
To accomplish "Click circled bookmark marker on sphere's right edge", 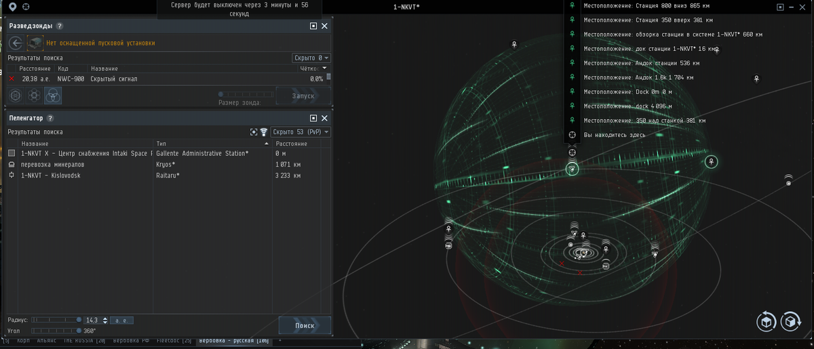I will point(711,161).
